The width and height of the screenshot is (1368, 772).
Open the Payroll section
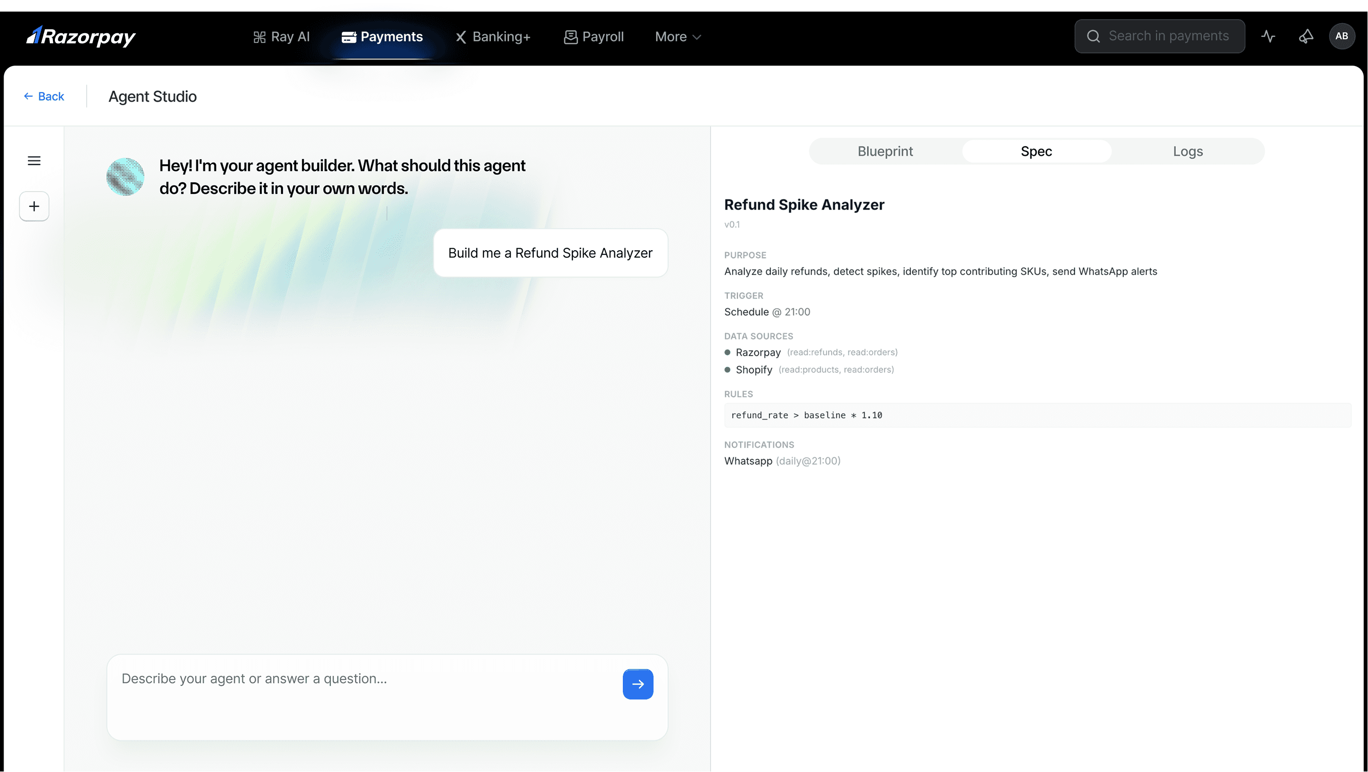pos(594,37)
